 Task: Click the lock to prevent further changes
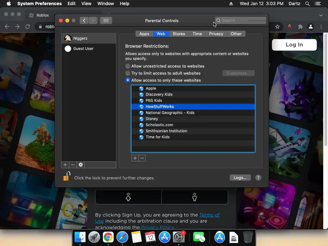(x=67, y=176)
